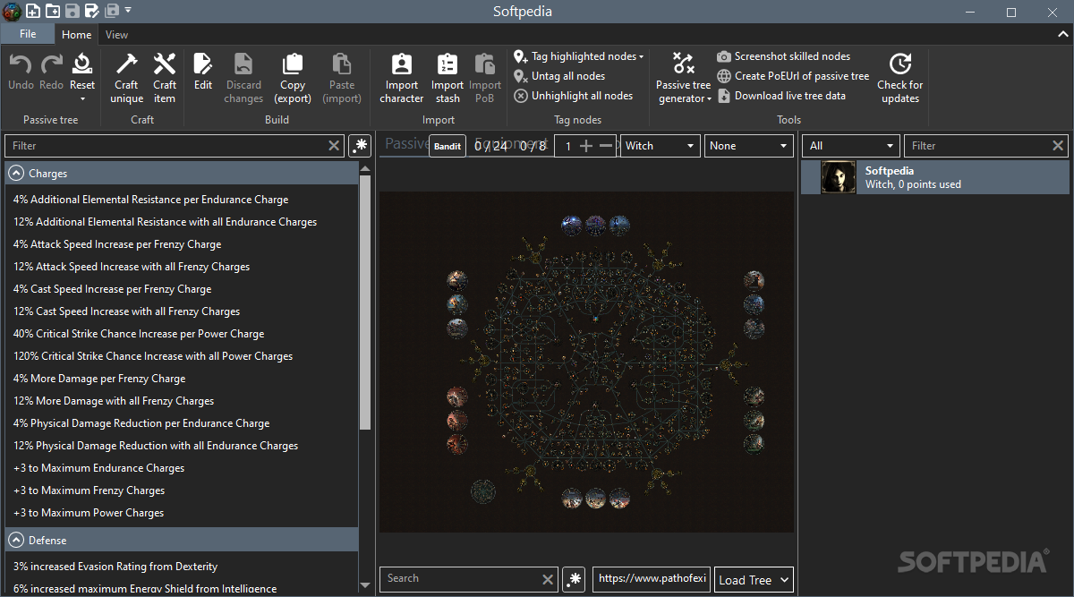This screenshot has width=1074, height=597.
Task: Click the save all icon in title bar
Action: pyautogui.click(x=112, y=11)
